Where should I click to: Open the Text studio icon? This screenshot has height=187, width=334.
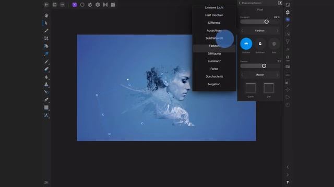[x=288, y=57]
